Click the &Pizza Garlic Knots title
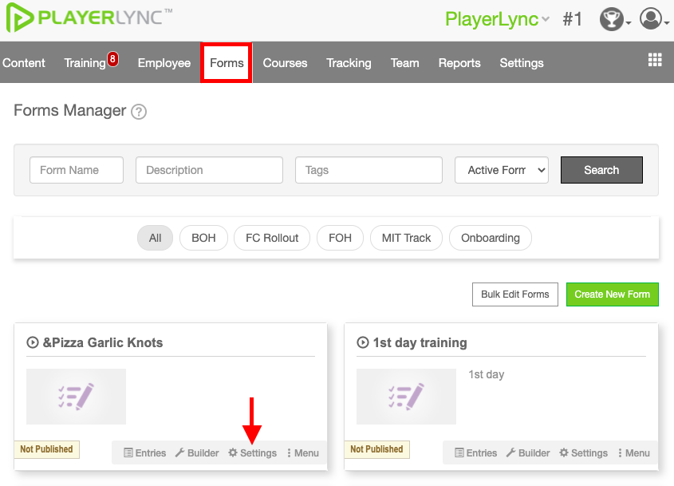This screenshot has height=486, width=674. coord(103,343)
